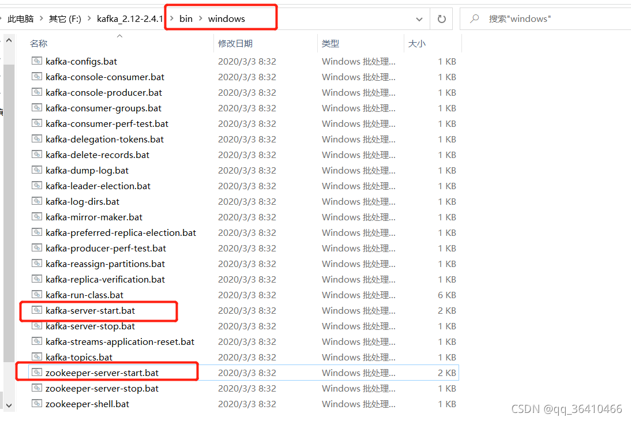Expand the chevron after 此电脑 in breadcrumb
The height and width of the screenshot is (421, 631).
41,18
